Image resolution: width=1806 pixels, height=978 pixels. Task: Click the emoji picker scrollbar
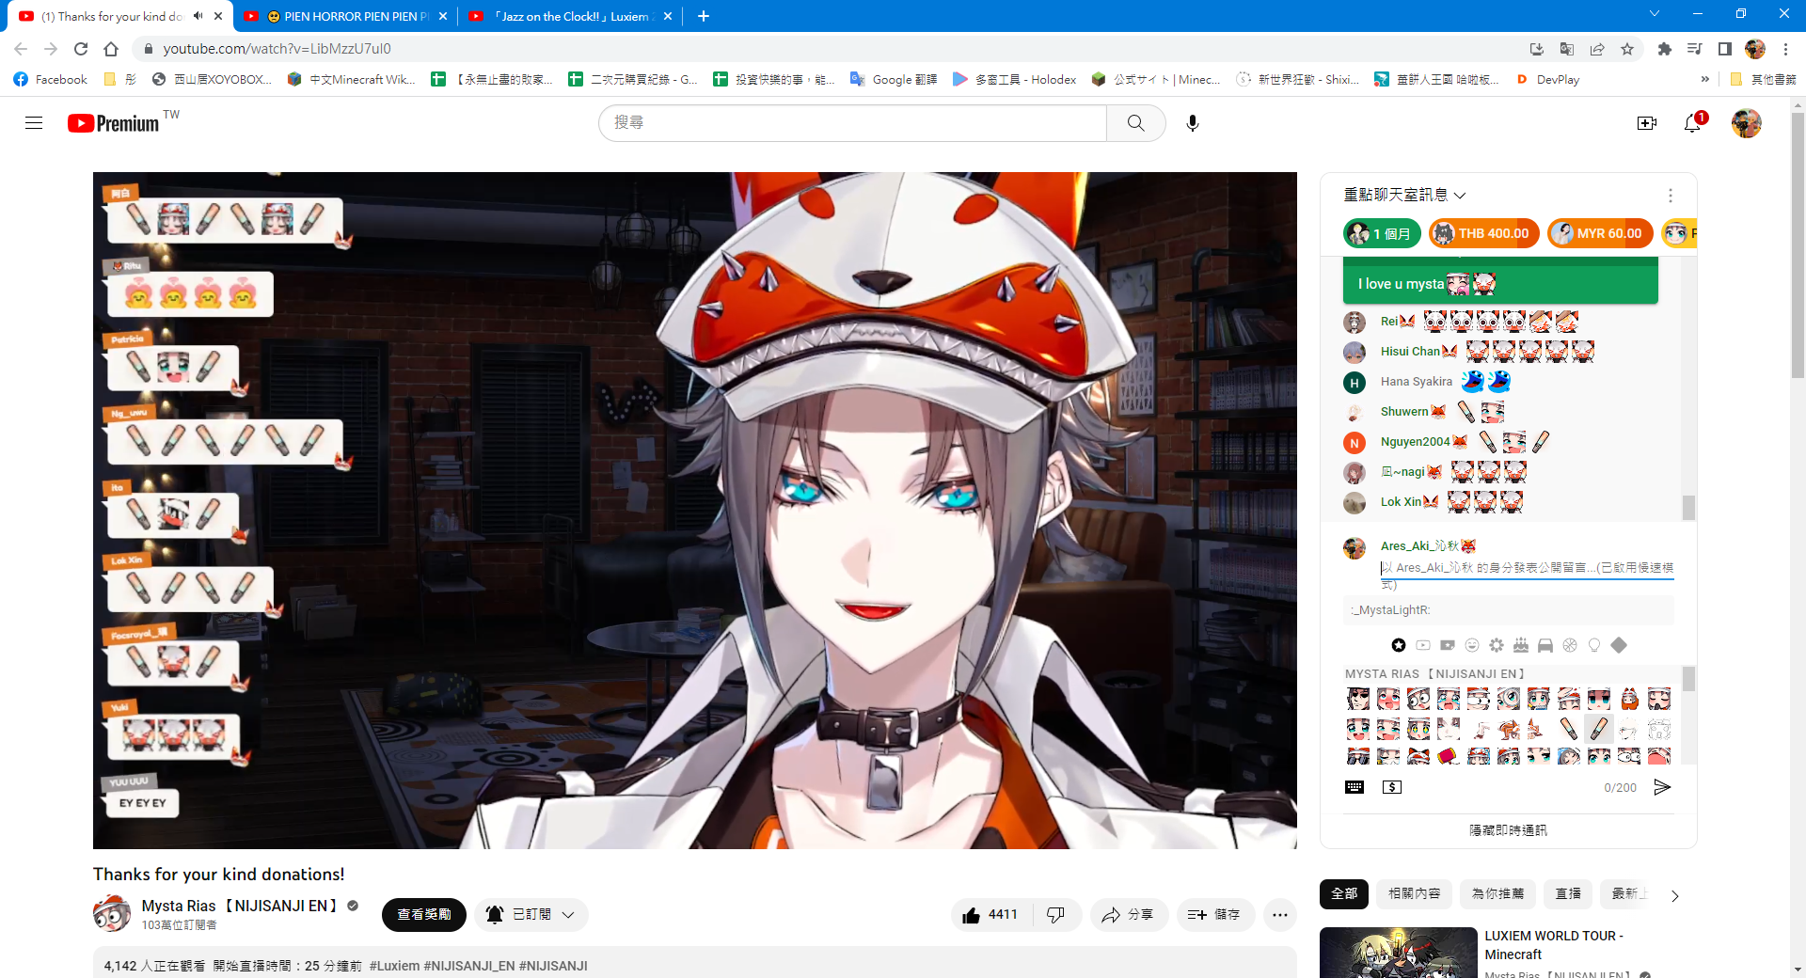[1688, 679]
